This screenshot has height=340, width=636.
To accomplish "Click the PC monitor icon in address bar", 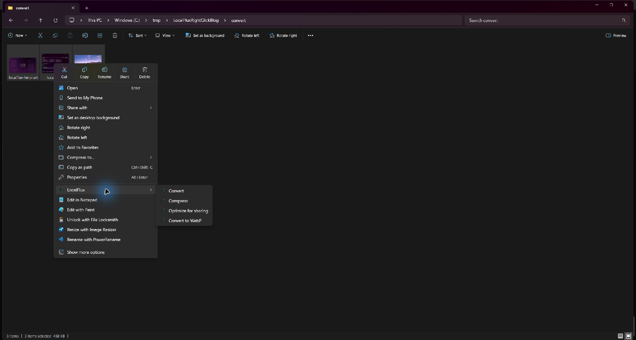I will click(x=72, y=20).
